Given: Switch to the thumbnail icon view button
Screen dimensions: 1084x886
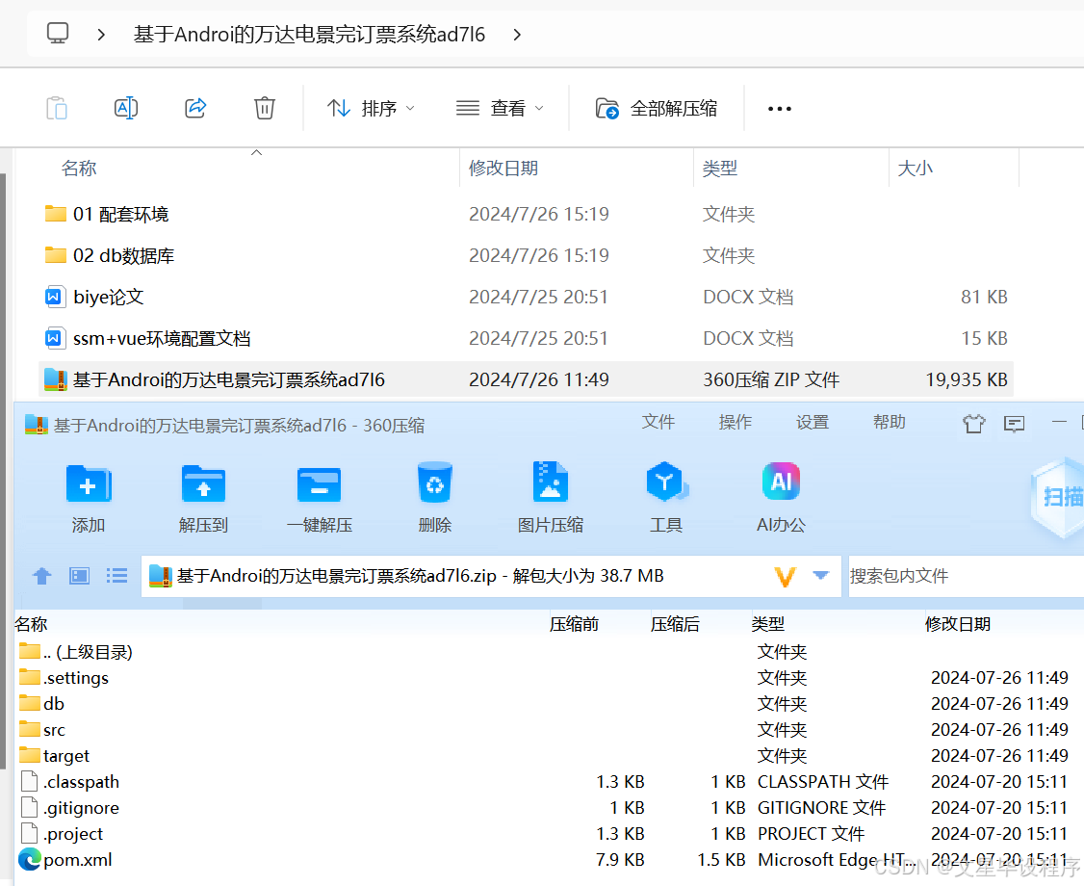Looking at the screenshot, I should [80, 576].
